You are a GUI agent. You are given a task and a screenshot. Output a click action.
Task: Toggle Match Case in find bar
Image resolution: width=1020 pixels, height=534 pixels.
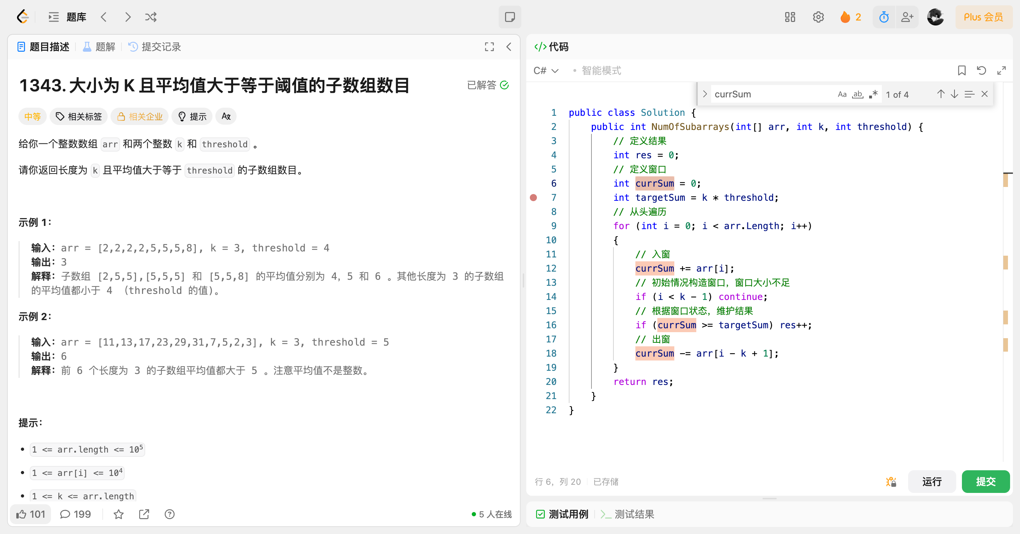(842, 94)
